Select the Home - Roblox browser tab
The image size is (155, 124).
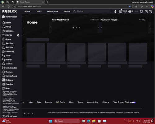(x=30, y=2)
